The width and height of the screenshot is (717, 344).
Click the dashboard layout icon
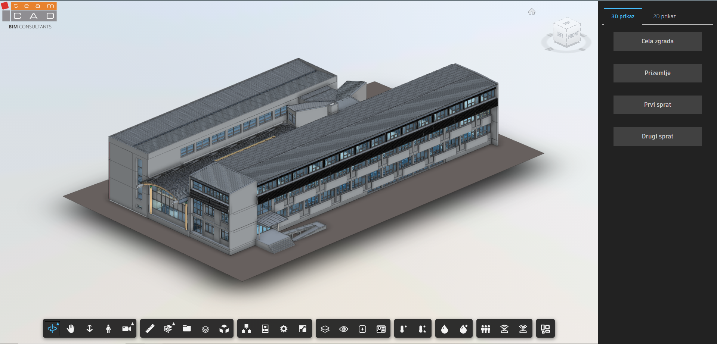[x=546, y=329]
